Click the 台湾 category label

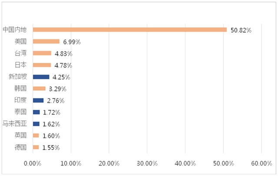(20, 53)
